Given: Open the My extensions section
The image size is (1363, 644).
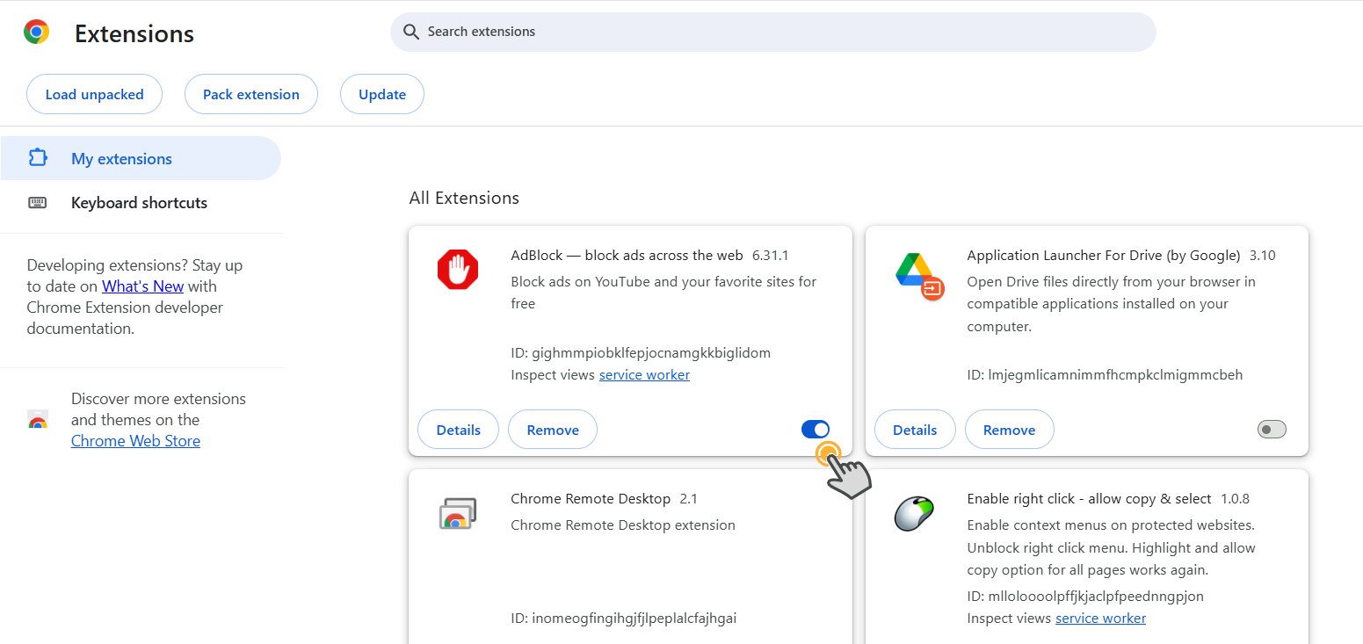Looking at the screenshot, I should (141, 158).
